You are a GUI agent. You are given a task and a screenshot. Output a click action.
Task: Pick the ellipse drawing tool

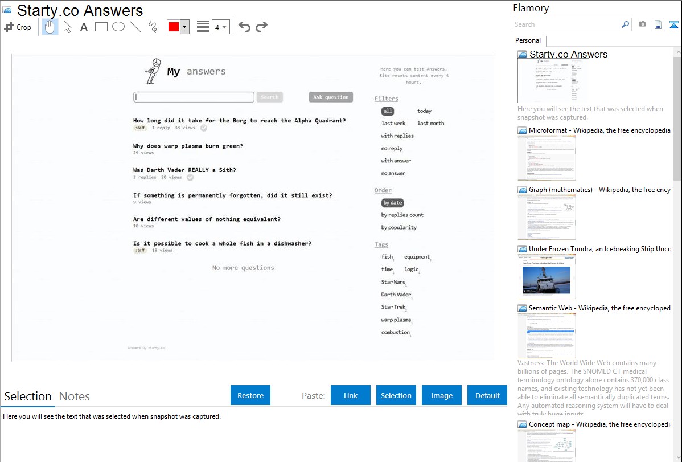[x=118, y=27]
